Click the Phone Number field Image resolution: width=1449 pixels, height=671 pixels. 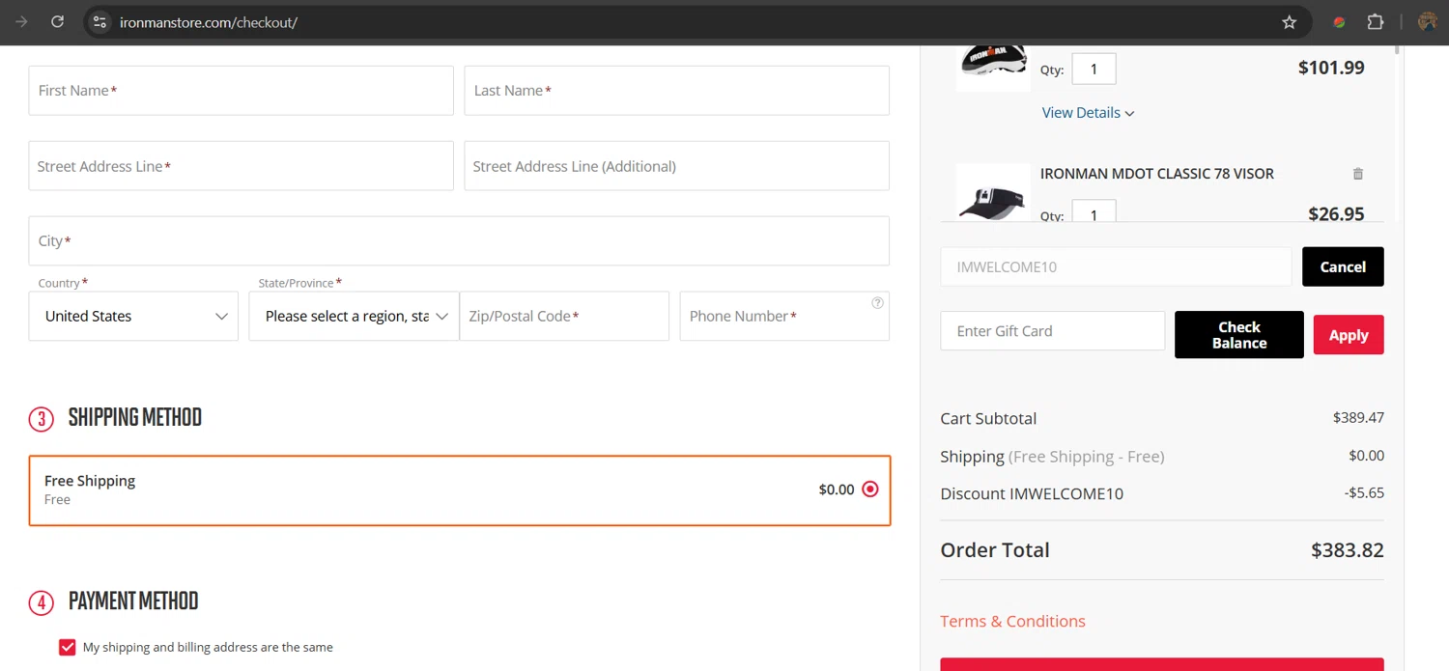(x=784, y=316)
